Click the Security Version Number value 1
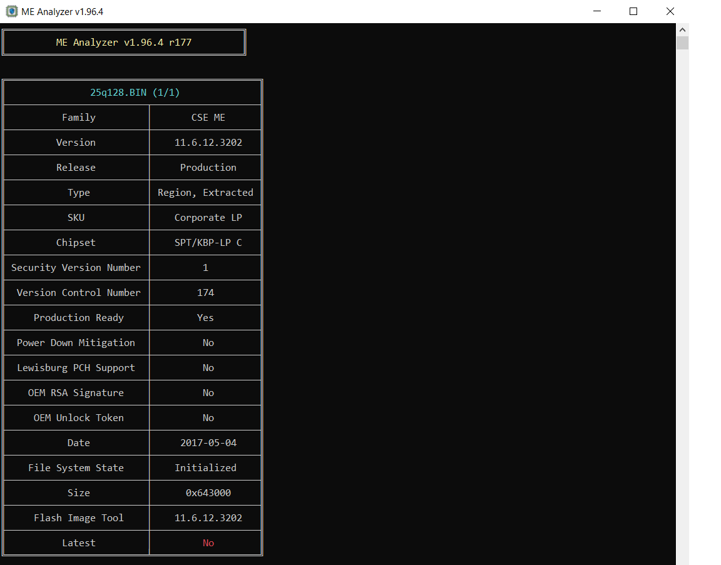Viewport: 721px width, 565px height. tap(205, 268)
